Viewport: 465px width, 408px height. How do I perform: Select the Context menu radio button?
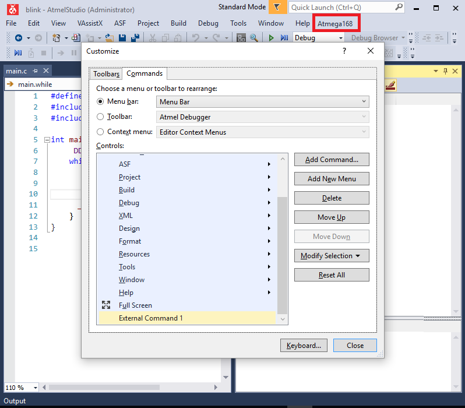100,132
